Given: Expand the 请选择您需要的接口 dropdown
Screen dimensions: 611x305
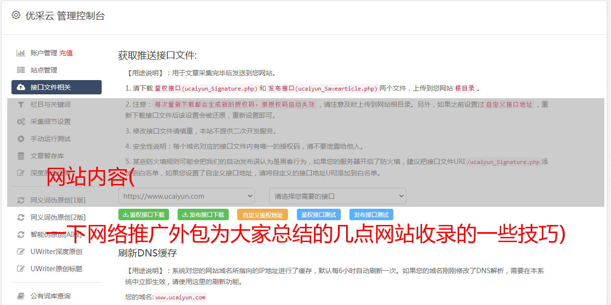Looking at the screenshot, I should [337, 196].
